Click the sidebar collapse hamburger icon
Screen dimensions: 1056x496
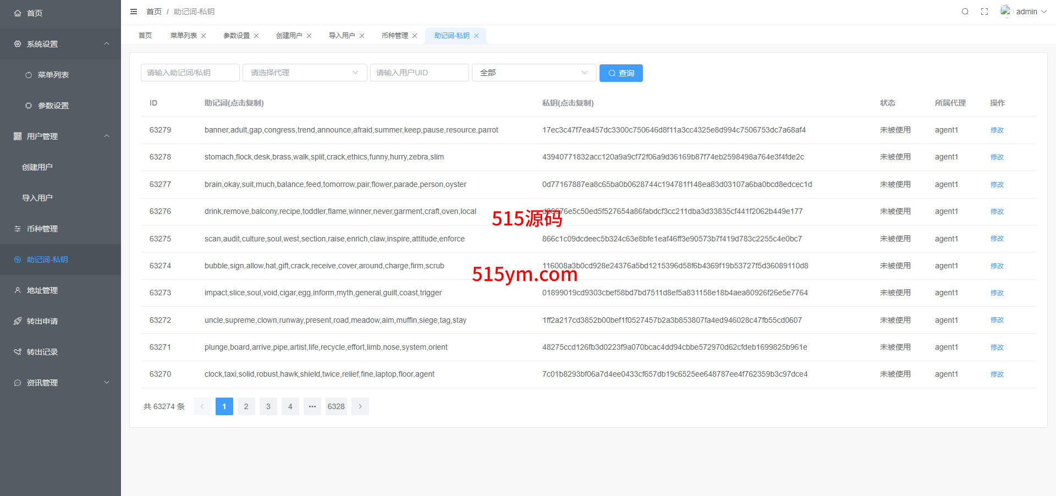pos(134,12)
